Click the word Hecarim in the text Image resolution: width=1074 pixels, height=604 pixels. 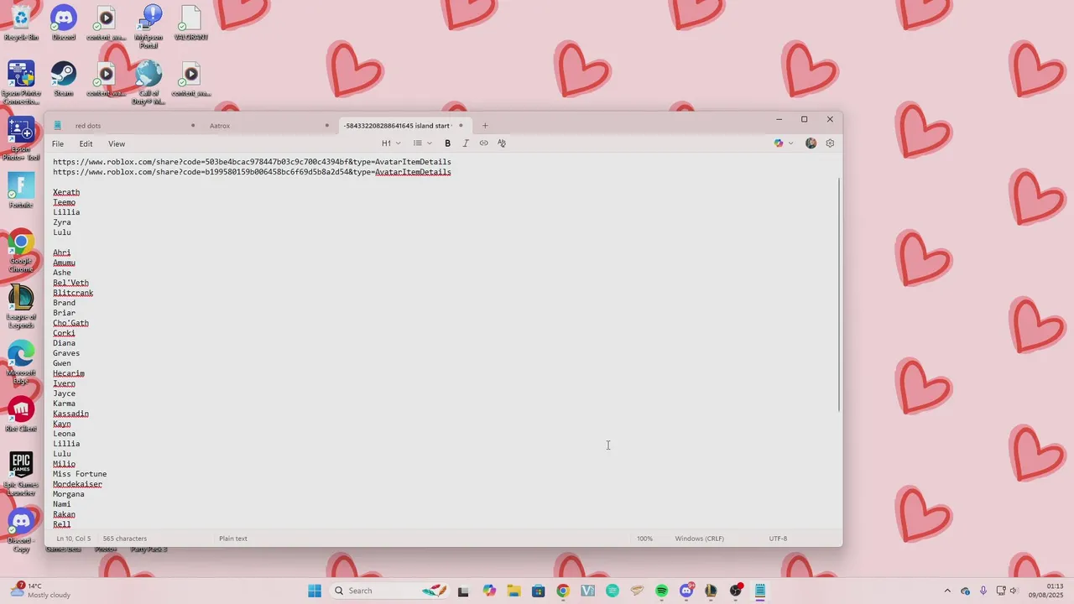(x=69, y=373)
